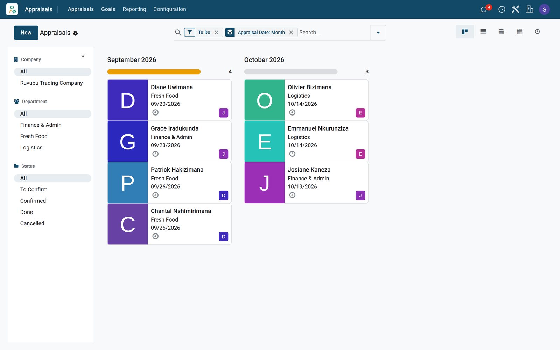Open the Appraisals settings gear
Screen dimensions: 560x350
pos(76,33)
